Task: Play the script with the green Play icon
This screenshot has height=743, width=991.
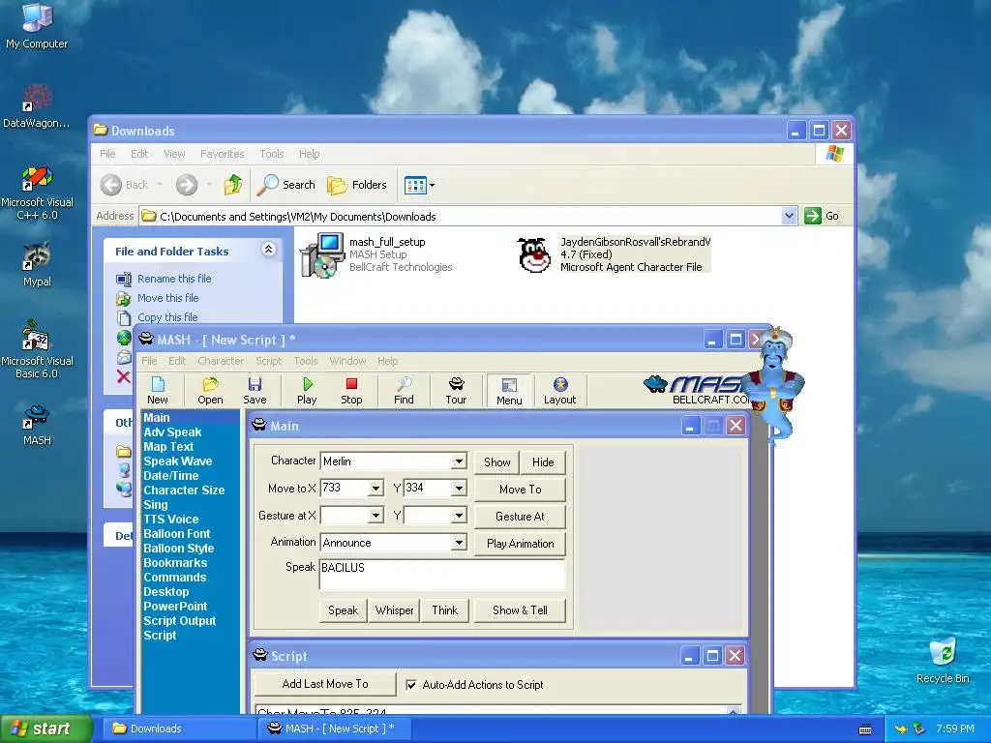Action: coord(307,390)
